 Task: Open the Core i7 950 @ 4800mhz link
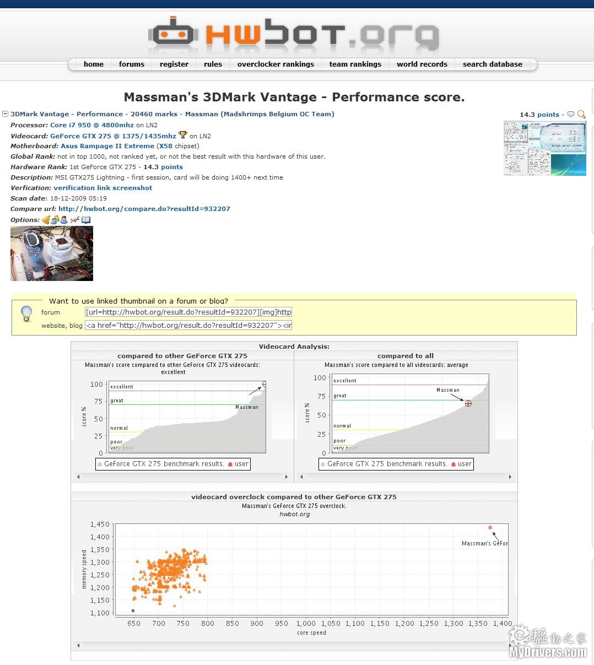pyautogui.click(x=92, y=125)
